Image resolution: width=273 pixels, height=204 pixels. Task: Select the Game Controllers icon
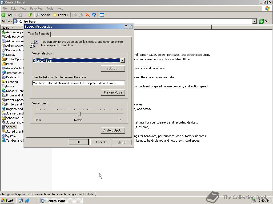(3, 68)
